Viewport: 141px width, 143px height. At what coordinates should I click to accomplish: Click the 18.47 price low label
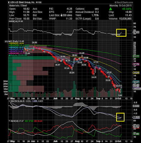pyautogui.click(x=57, y=65)
